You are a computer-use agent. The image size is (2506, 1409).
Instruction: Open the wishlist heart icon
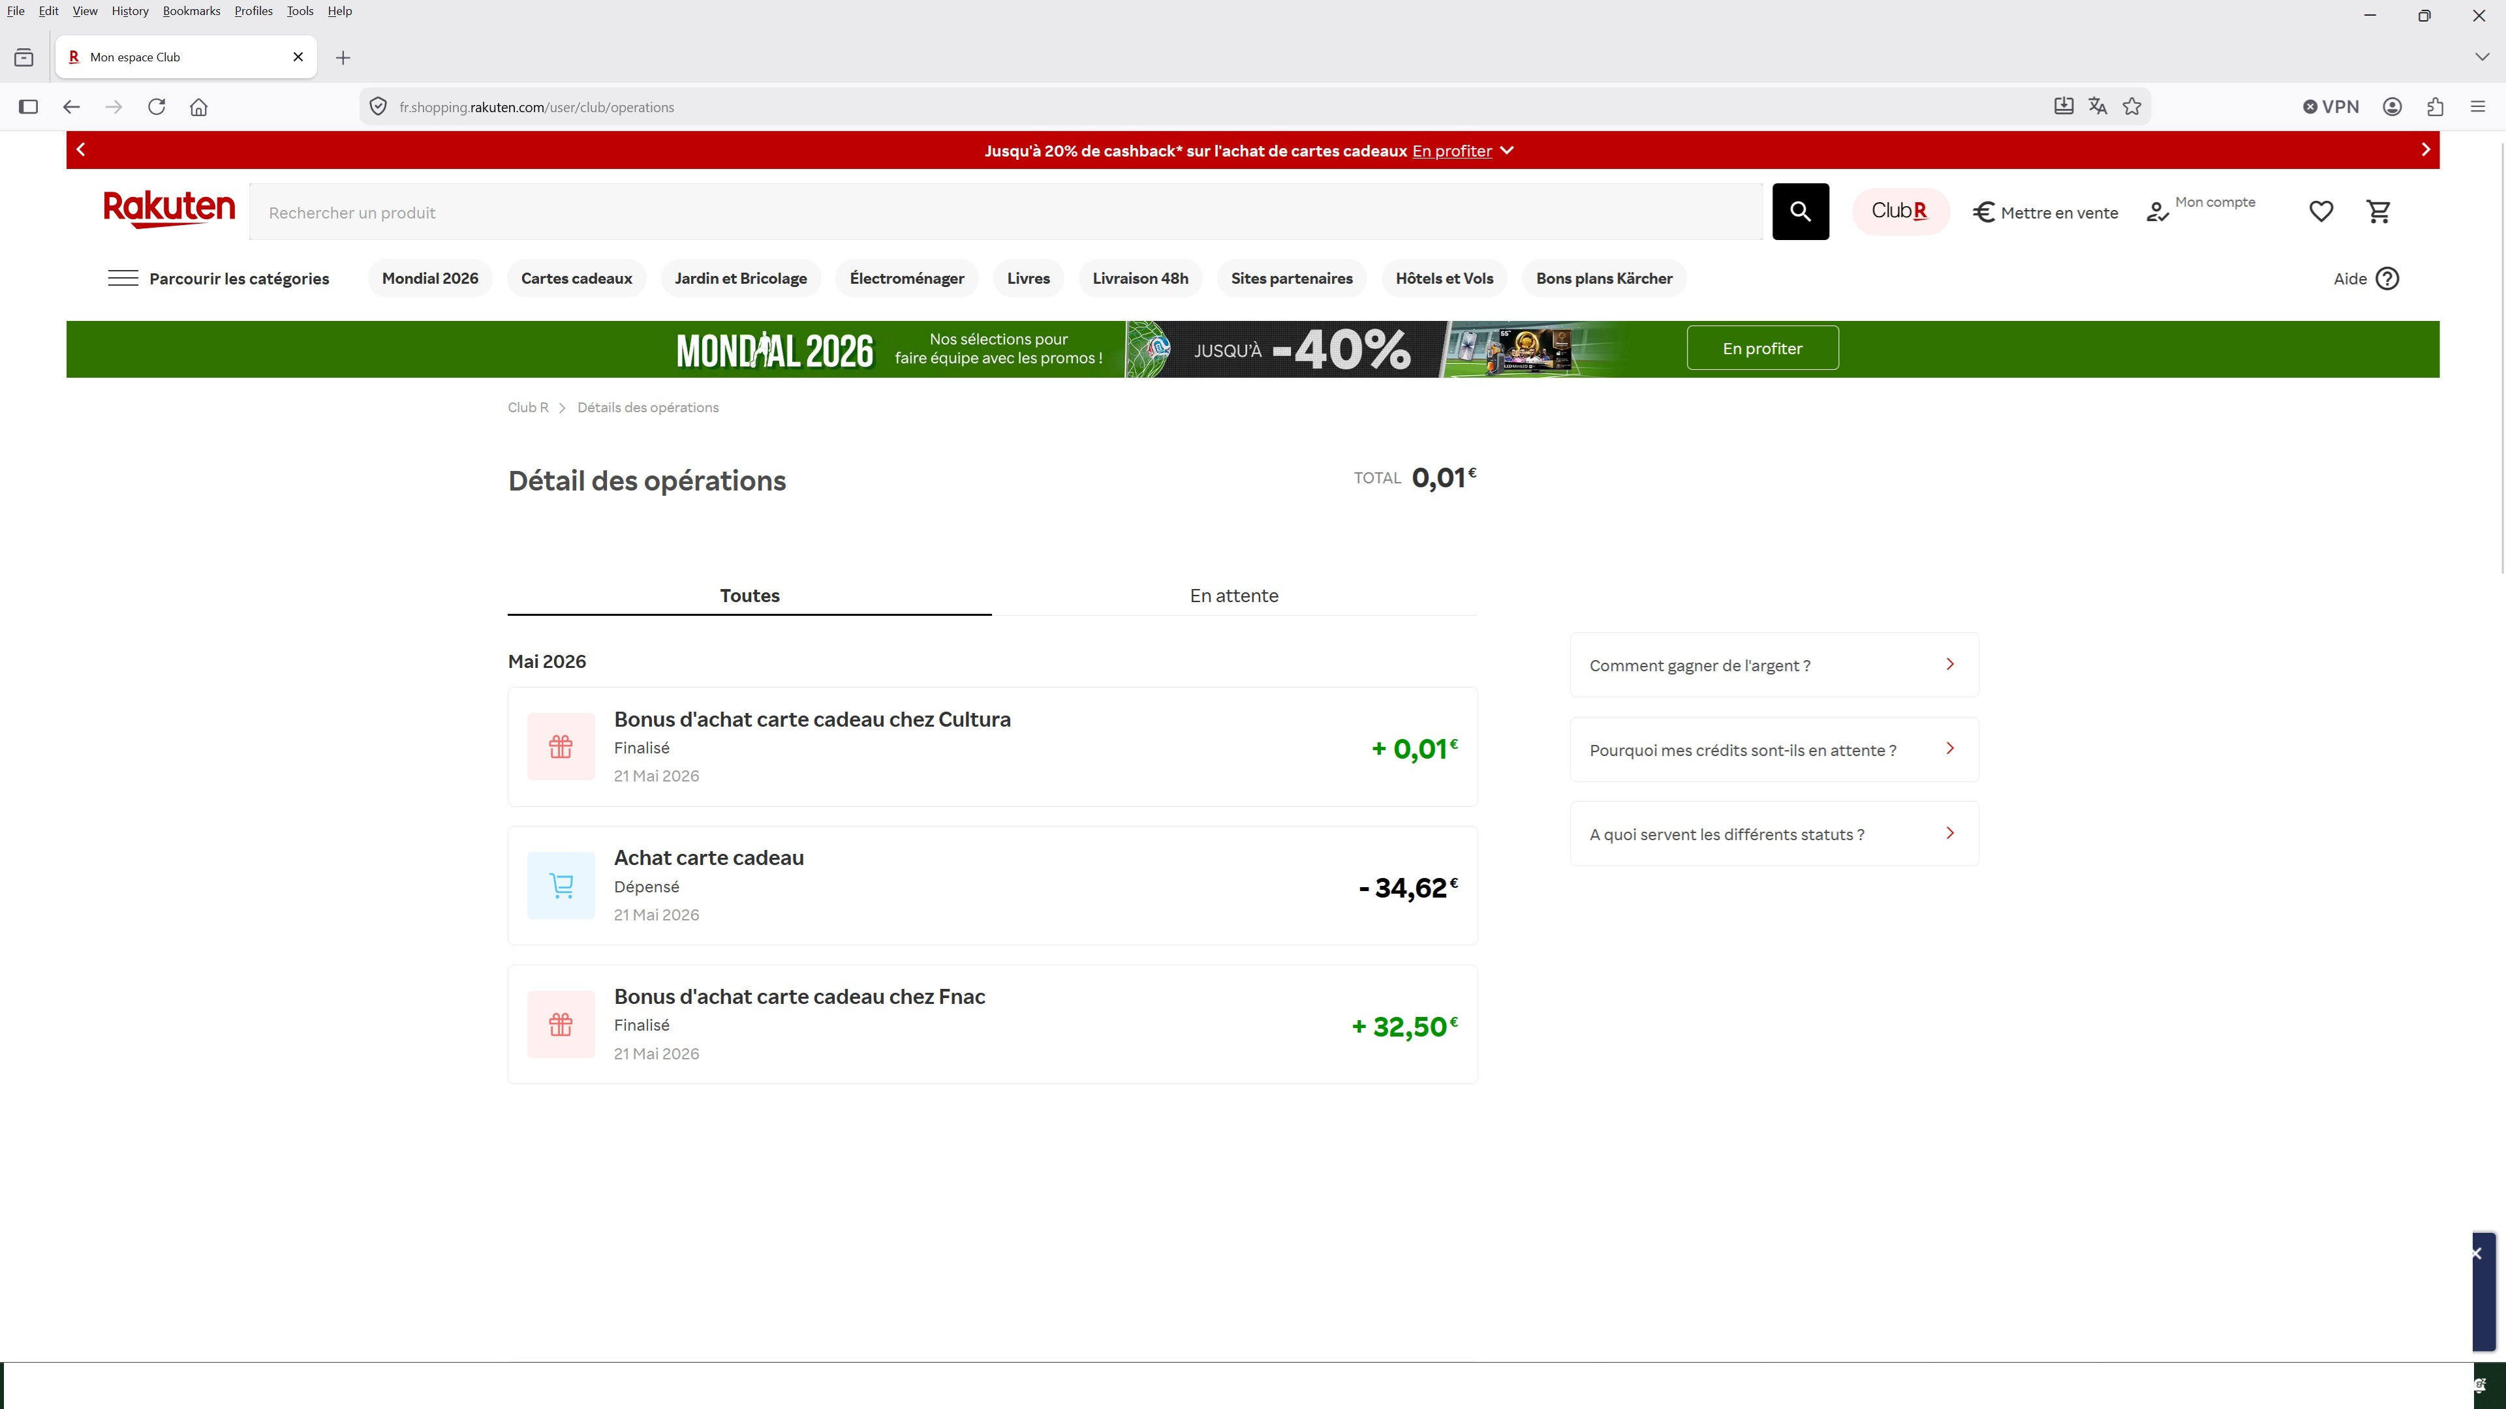2321,211
